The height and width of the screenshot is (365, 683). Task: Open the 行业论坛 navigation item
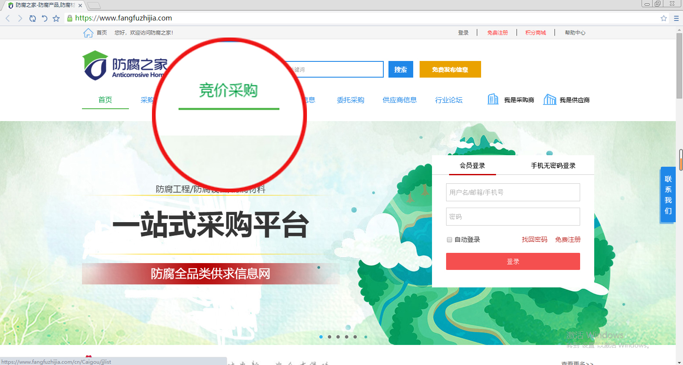coord(448,100)
